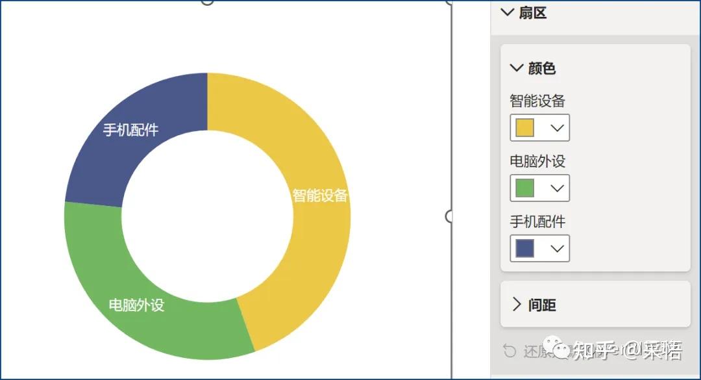Open the 电脑外设 color dropdown arrow
This screenshot has width=701, height=380.
(557, 188)
